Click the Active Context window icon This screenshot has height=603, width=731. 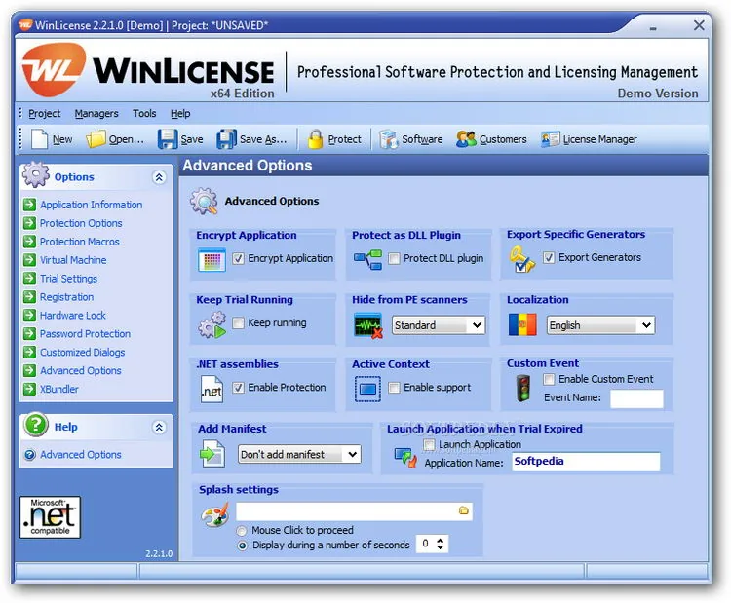(367, 389)
